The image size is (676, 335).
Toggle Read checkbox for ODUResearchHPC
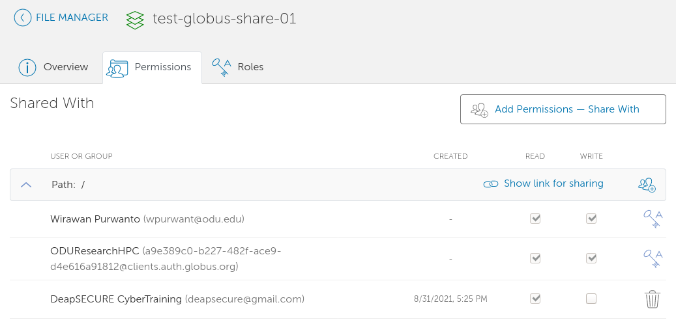point(535,258)
